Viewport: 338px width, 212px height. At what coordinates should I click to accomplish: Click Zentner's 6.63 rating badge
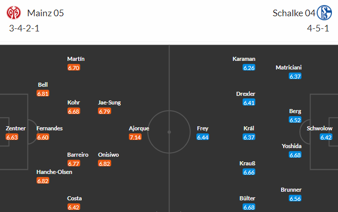tap(12, 137)
